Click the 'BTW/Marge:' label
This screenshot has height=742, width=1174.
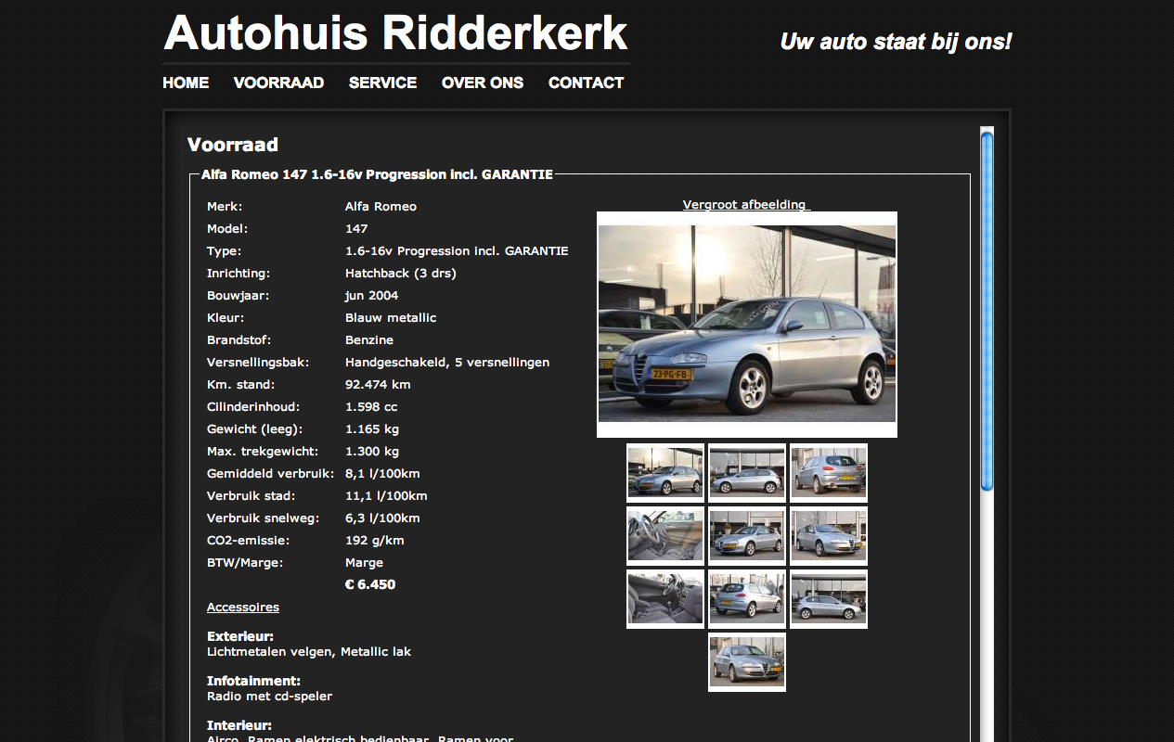tap(245, 563)
